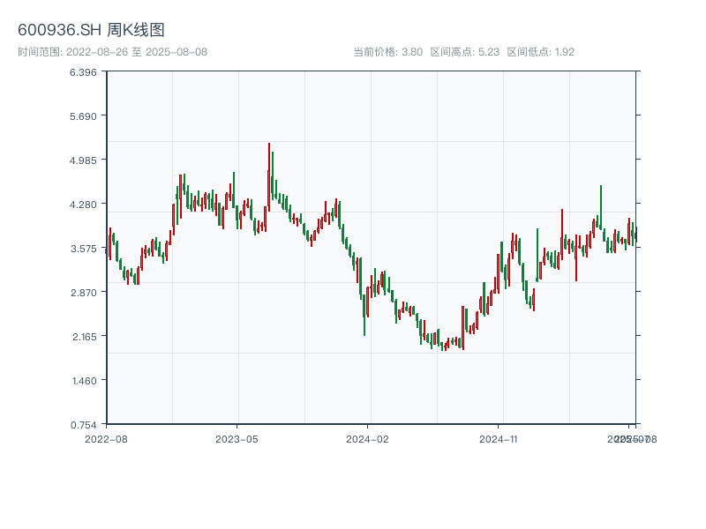This screenshot has height=529, width=706.
Task: Click the y-axis value 5.690
Action: (83, 116)
